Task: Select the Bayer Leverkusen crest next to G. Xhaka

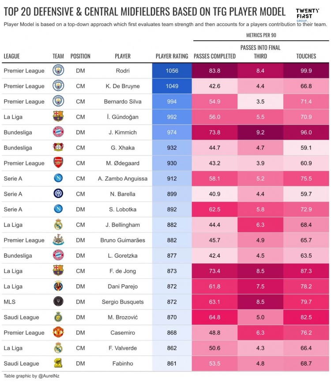Action: [58, 147]
